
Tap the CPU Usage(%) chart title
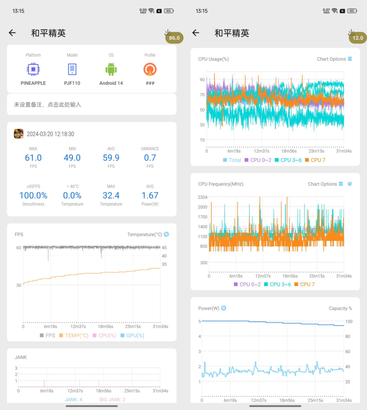click(213, 59)
